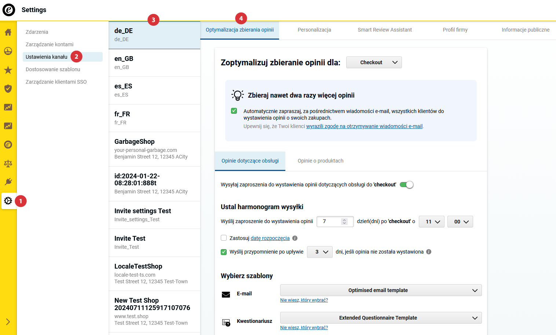Open the Checkout dropdown
Image resolution: width=556 pixels, height=335 pixels.
[x=374, y=62]
